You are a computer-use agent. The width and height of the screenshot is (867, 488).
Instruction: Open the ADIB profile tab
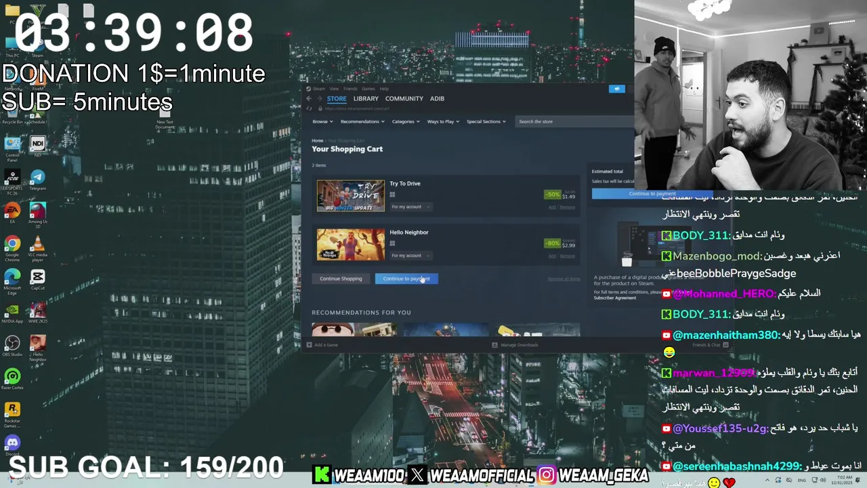point(437,99)
